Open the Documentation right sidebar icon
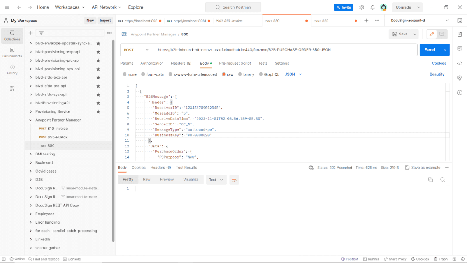This screenshot has width=467, height=263. [x=460, y=34]
